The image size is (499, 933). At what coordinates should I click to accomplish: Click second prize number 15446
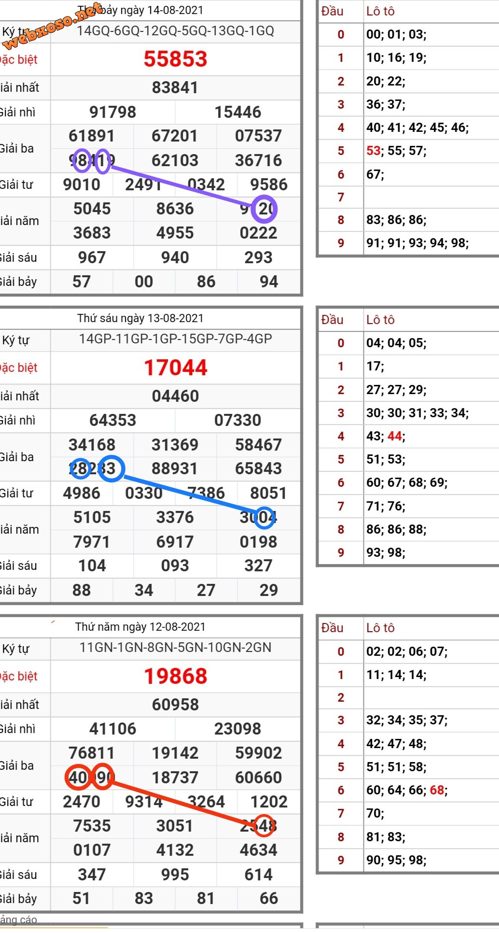pos(238,112)
